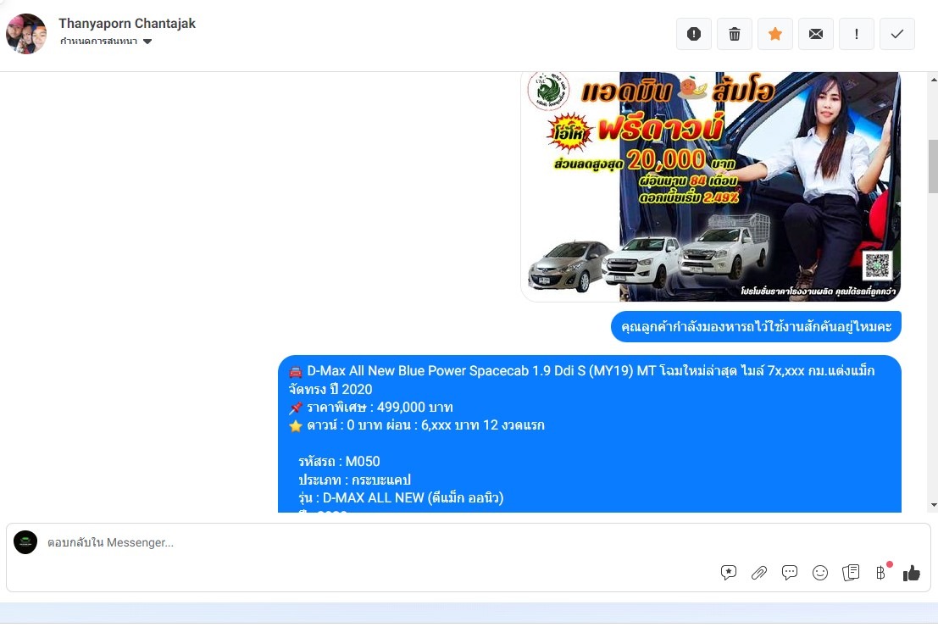Open the document templates icon in reply bar
Screen dimensions: 938x627
click(x=851, y=573)
